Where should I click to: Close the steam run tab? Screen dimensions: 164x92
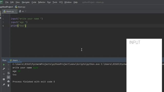19,60
